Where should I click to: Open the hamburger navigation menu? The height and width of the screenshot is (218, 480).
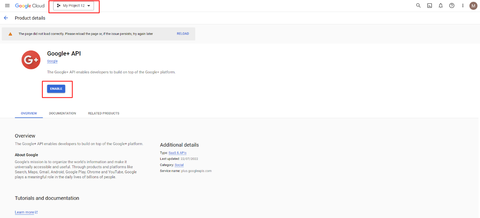tap(7, 6)
